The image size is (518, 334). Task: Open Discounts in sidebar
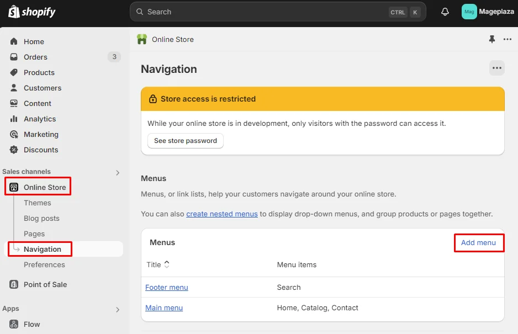[41, 150]
